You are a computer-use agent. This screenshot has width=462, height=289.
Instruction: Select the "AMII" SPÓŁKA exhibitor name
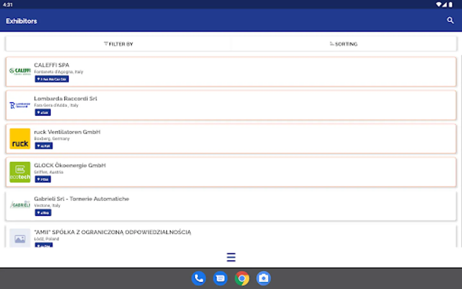(x=112, y=232)
